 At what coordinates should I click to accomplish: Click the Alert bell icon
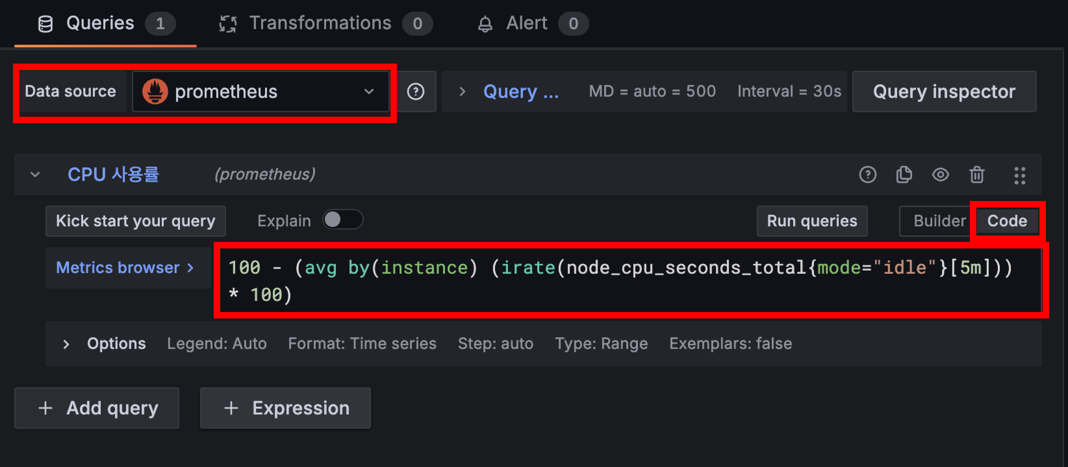click(485, 24)
